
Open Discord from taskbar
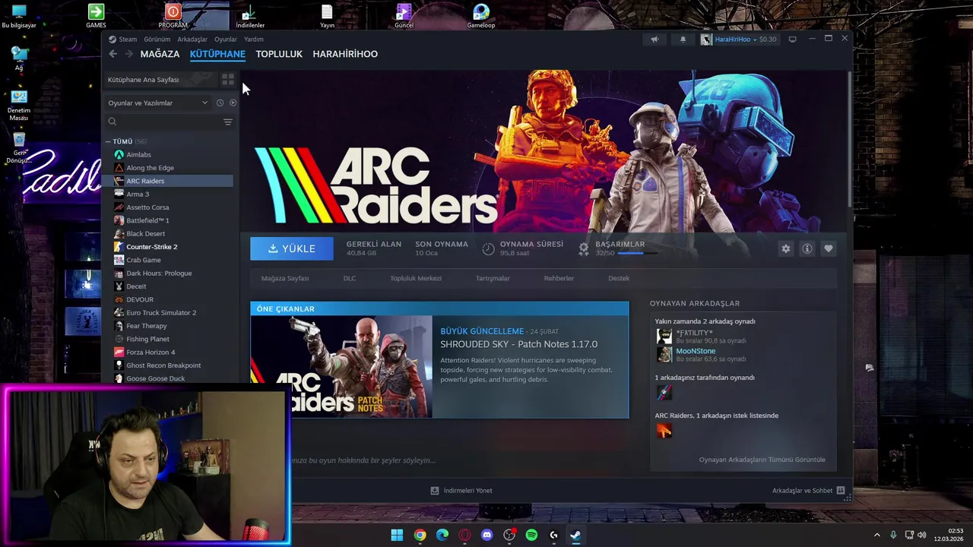(x=487, y=535)
